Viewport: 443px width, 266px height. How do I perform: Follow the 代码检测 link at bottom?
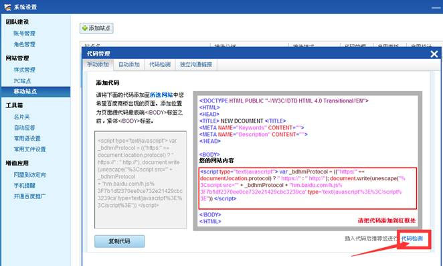click(412, 239)
